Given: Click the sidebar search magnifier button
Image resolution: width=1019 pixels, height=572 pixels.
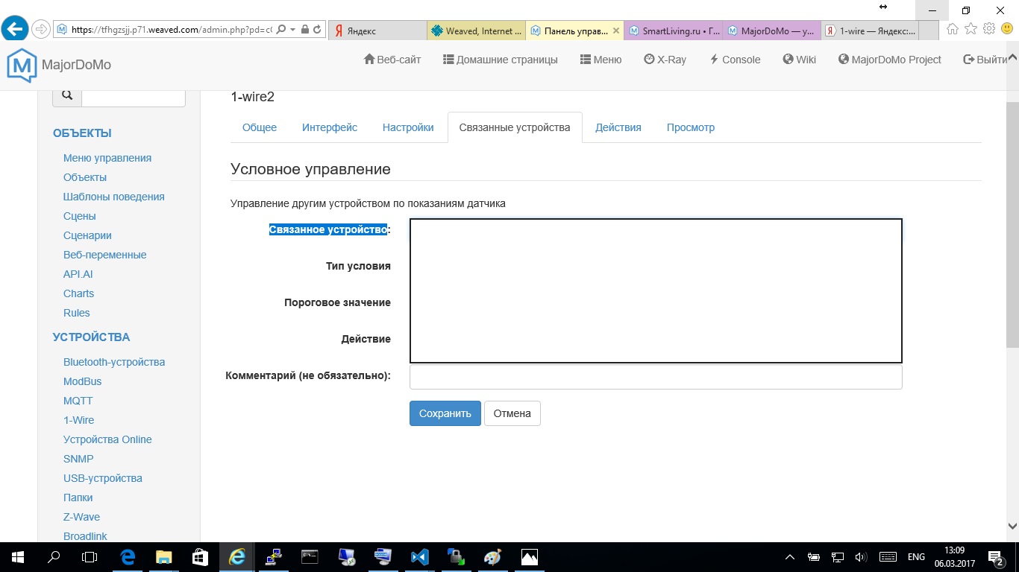Looking at the screenshot, I should click(x=67, y=95).
